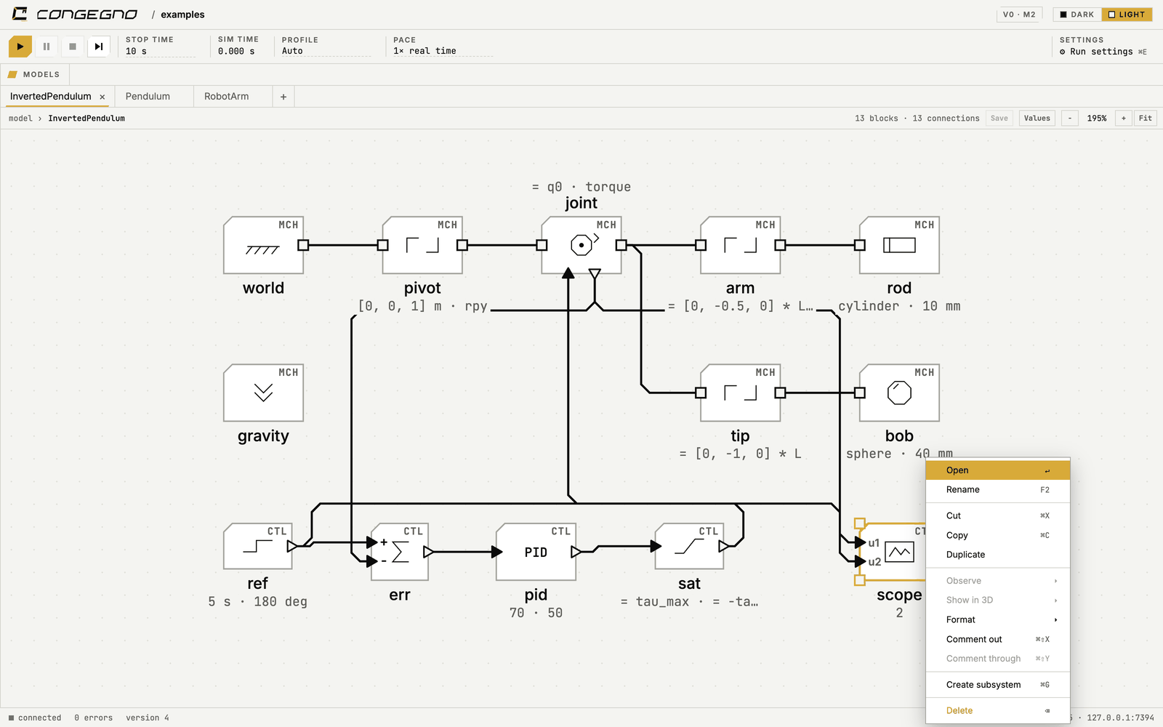Toggle the Values display
The height and width of the screenshot is (727, 1163).
1037,119
